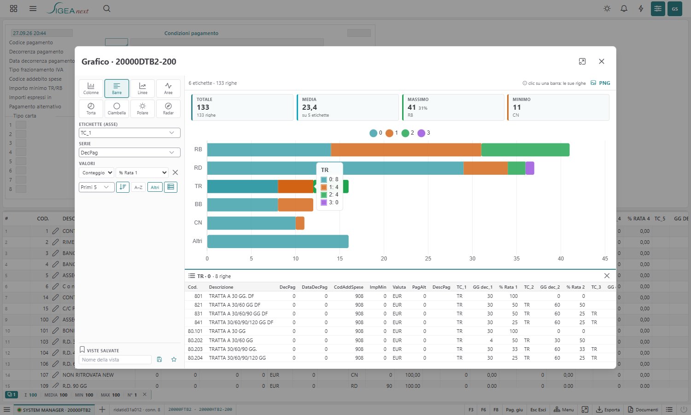Switch chart to Linee type

[x=142, y=89]
